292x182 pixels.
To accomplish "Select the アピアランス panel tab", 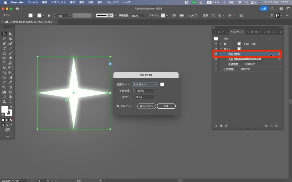I will [237, 32].
